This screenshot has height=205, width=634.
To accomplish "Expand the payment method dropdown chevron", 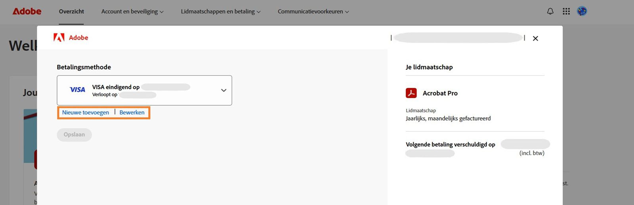I will (x=223, y=90).
